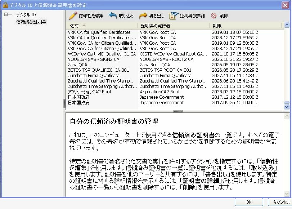This screenshot has width=292, height=209.
Task: Click expiry 2026.06.28 15:41:42 Z
Action: pyautogui.click(x=235, y=81)
